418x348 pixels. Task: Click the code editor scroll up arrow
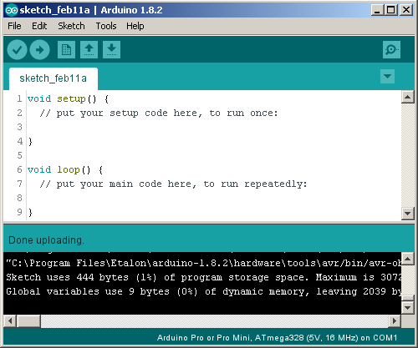click(408, 97)
